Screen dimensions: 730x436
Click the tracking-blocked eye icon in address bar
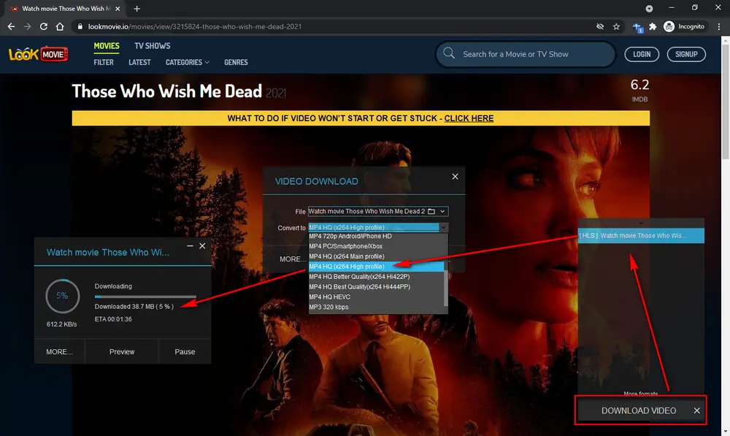(x=600, y=26)
